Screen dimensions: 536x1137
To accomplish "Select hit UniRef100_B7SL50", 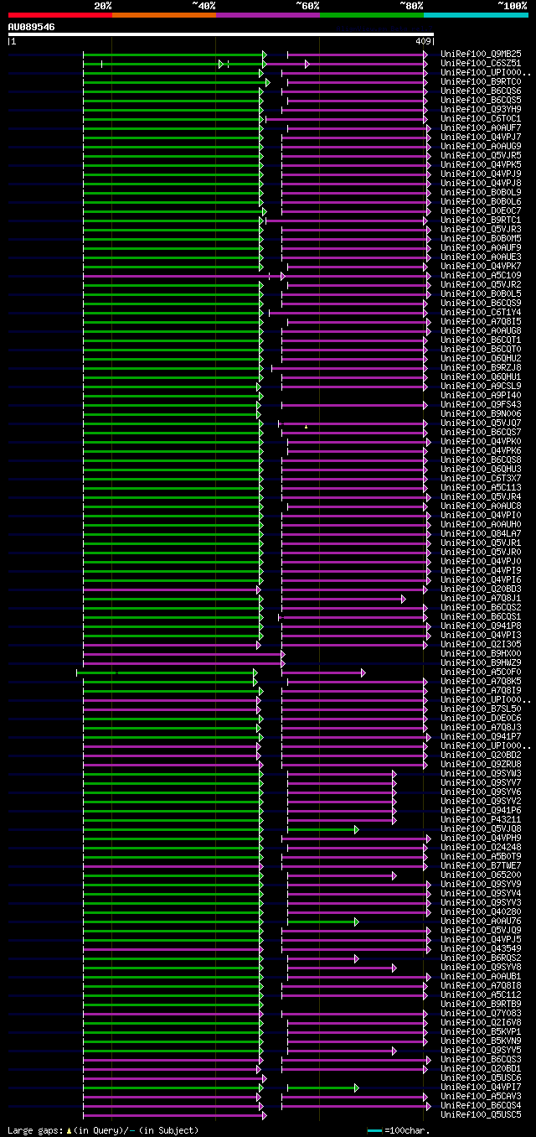I will click(x=481, y=709).
